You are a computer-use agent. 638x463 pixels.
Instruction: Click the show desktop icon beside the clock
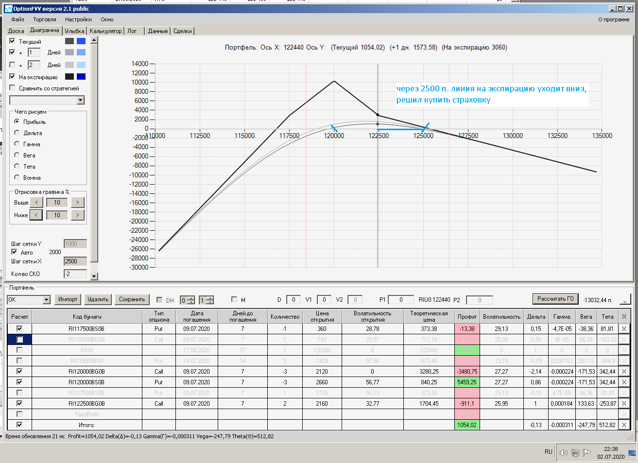click(x=632, y=453)
